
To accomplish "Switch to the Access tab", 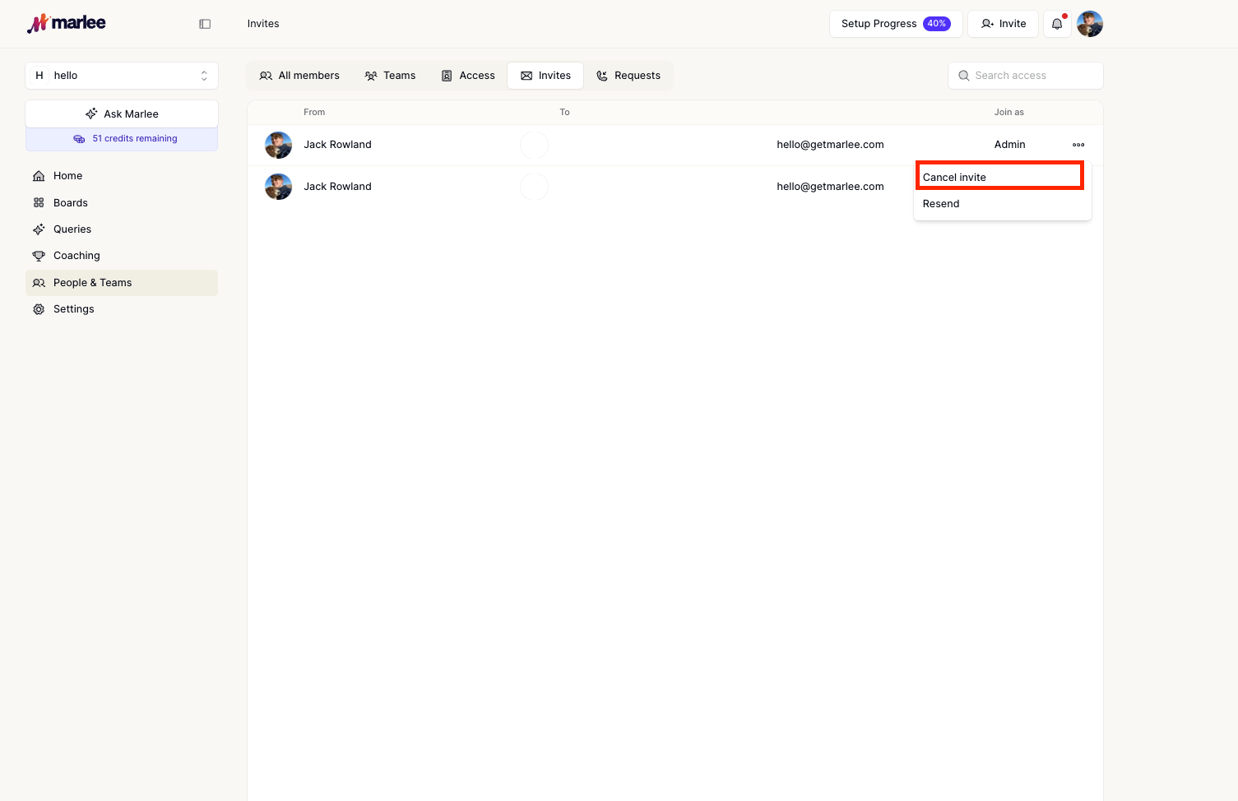I will (468, 76).
